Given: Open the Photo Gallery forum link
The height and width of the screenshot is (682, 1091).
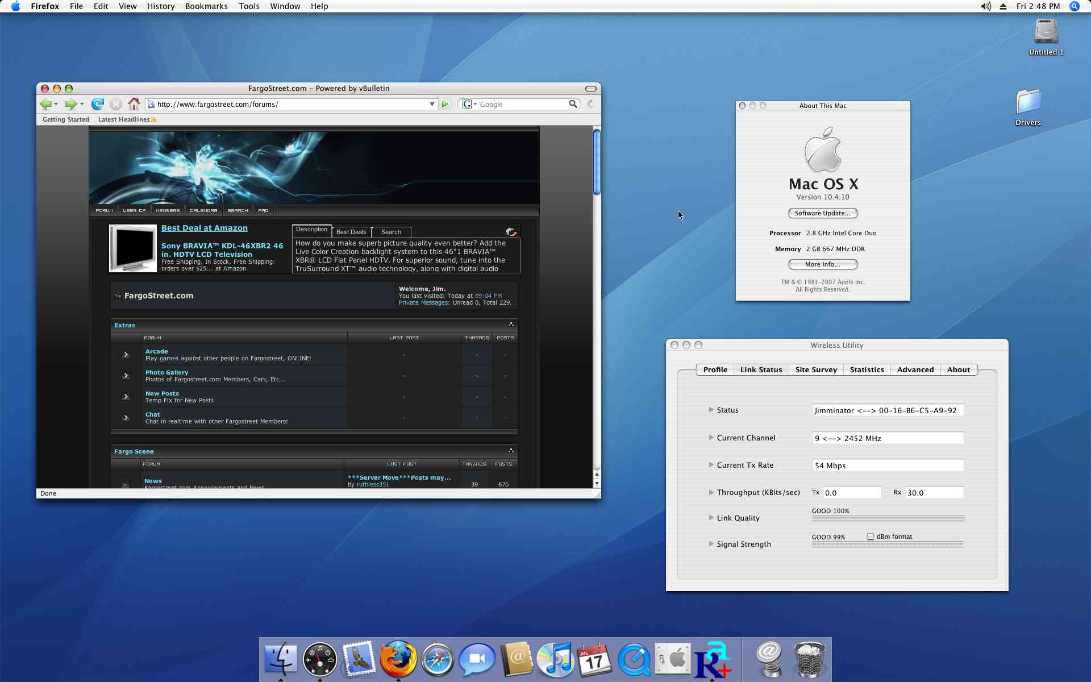Looking at the screenshot, I should pos(166,372).
